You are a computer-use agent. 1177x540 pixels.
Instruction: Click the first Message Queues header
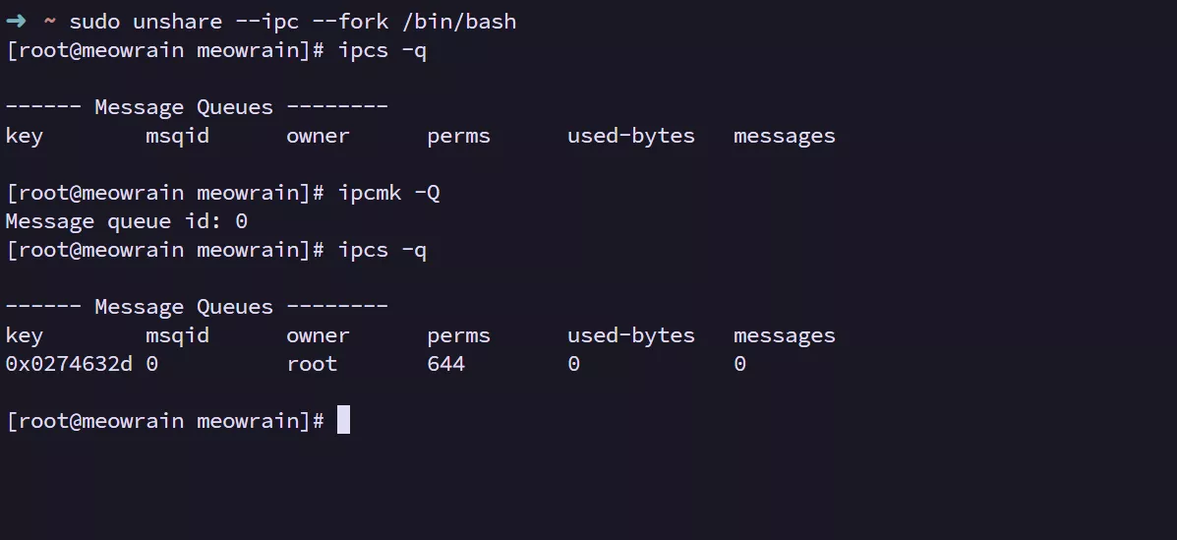[197, 107]
